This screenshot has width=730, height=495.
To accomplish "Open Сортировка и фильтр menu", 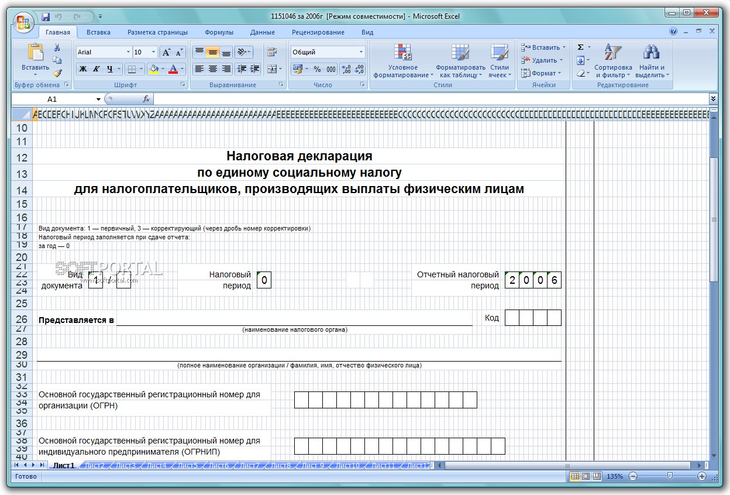I will [x=613, y=61].
